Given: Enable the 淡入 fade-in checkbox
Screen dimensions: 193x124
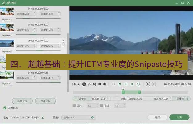Looking at the screenshot, I should (74, 105).
